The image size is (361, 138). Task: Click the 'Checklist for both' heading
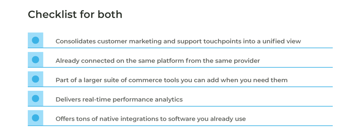(75, 14)
